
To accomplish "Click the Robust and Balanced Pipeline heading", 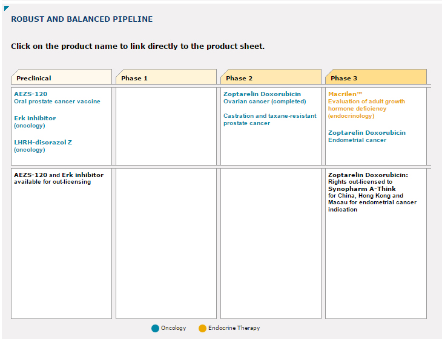I will [82, 19].
